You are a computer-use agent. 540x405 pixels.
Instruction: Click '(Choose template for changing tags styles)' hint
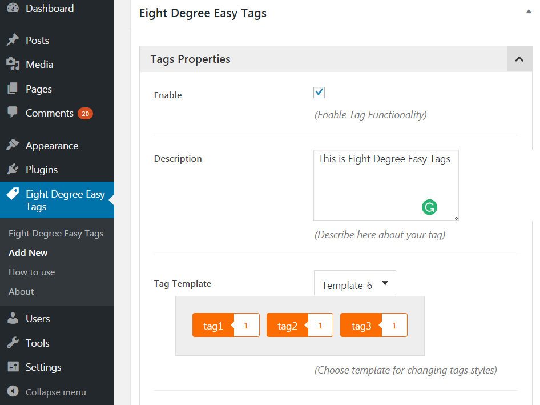click(406, 370)
